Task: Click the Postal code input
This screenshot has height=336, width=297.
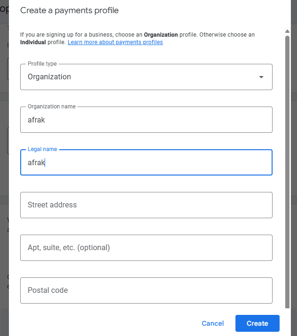Action: pos(146,290)
